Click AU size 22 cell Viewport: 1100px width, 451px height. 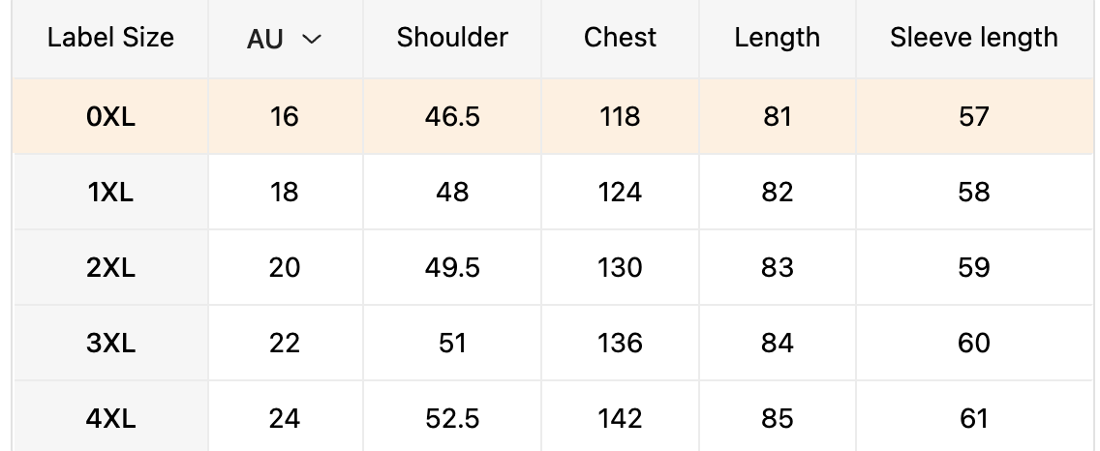pos(285,343)
